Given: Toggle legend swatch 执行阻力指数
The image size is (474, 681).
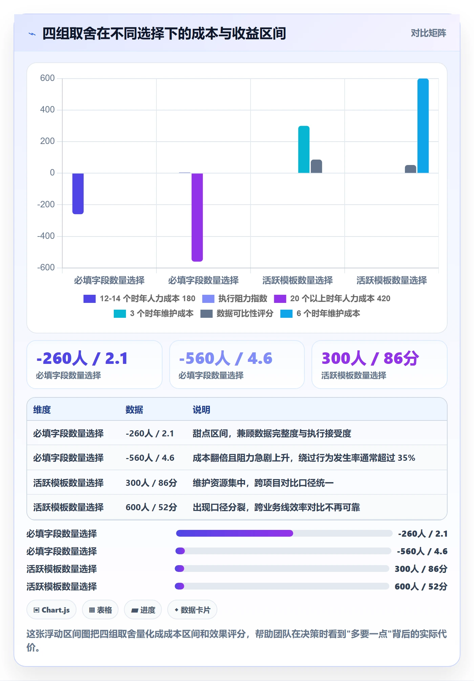Looking at the screenshot, I should 208,299.
